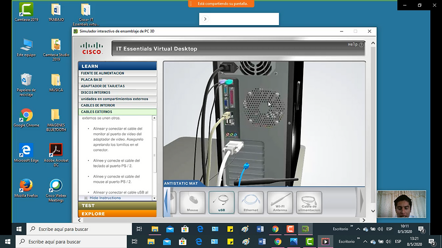Open the Help icon in Virtual Desktop

point(361,45)
